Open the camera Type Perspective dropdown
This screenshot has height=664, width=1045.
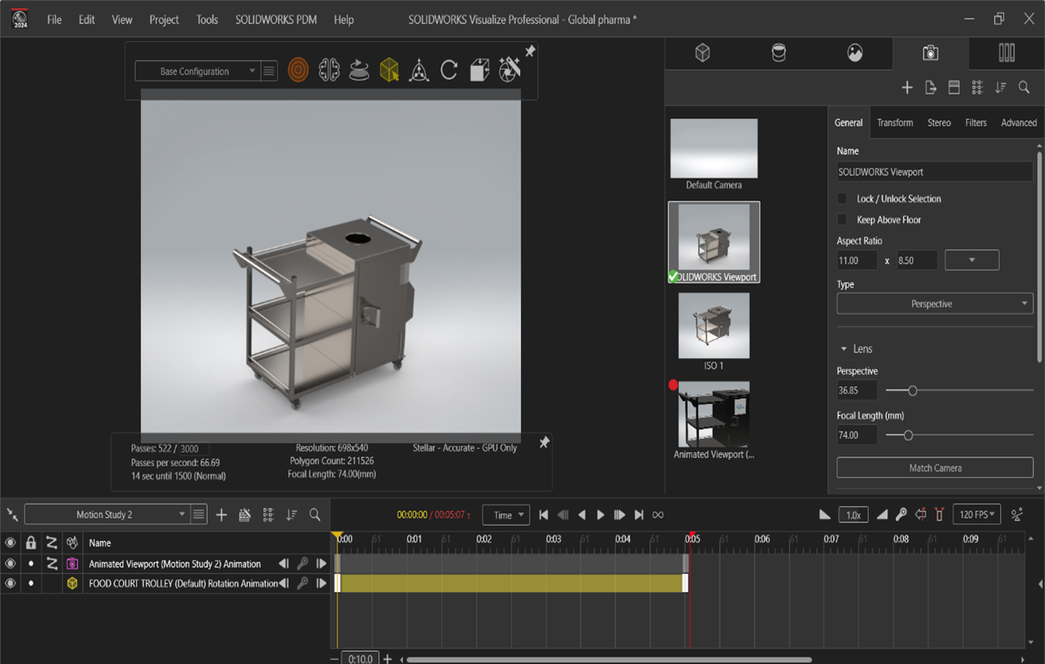tap(934, 304)
